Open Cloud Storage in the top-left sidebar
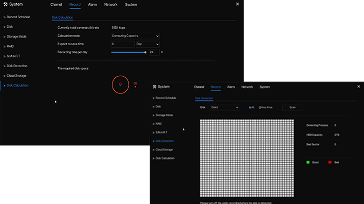Screen dimensions: 364x204 tap(16, 76)
